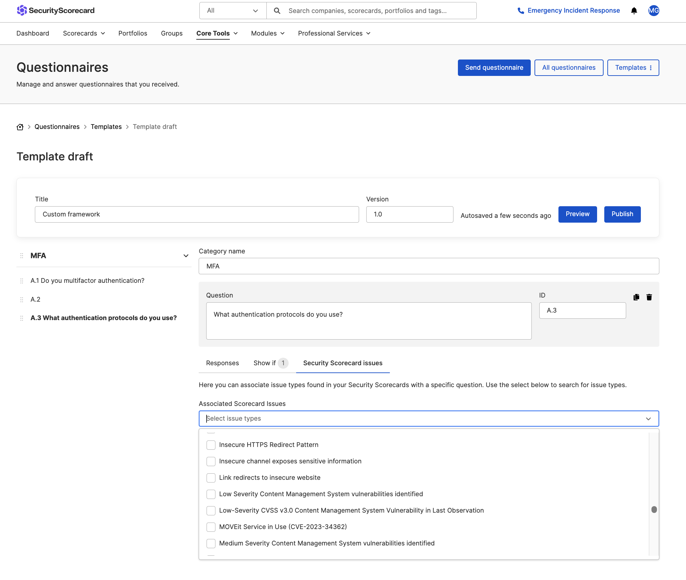Image resolution: width=686 pixels, height=580 pixels.
Task: Check MOVEit Service in Use option
Action: pyautogui.click(x=211, y=527)
